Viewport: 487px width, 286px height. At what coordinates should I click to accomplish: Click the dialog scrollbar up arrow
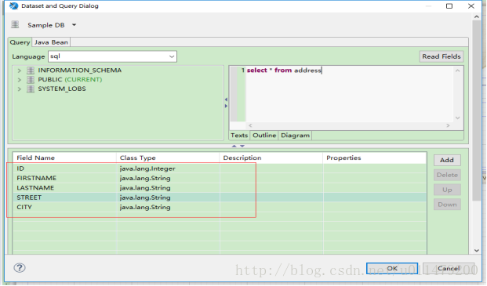click(x=477, y=17)
